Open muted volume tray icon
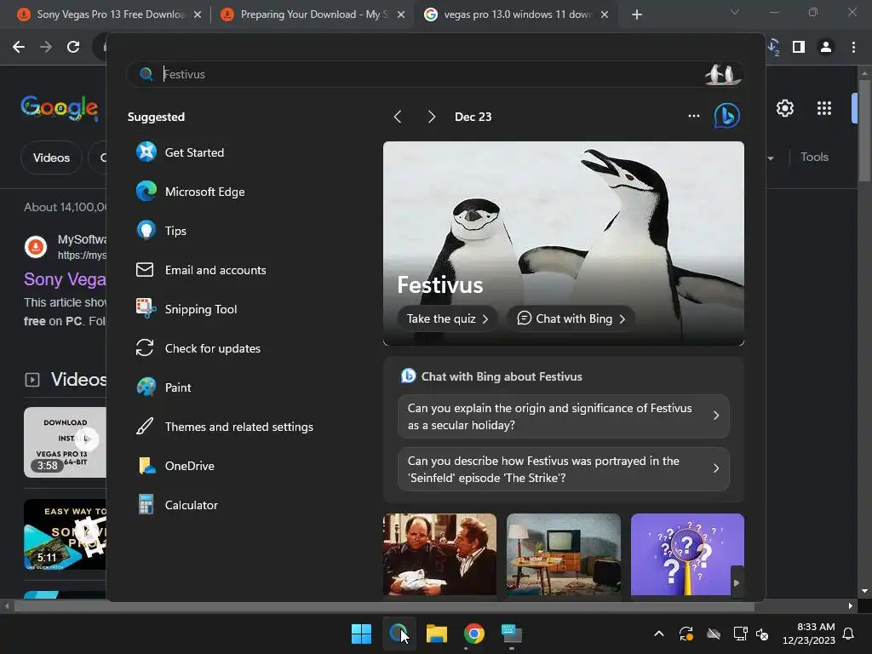This screenshot has width=872, height=654. [762, 634]
